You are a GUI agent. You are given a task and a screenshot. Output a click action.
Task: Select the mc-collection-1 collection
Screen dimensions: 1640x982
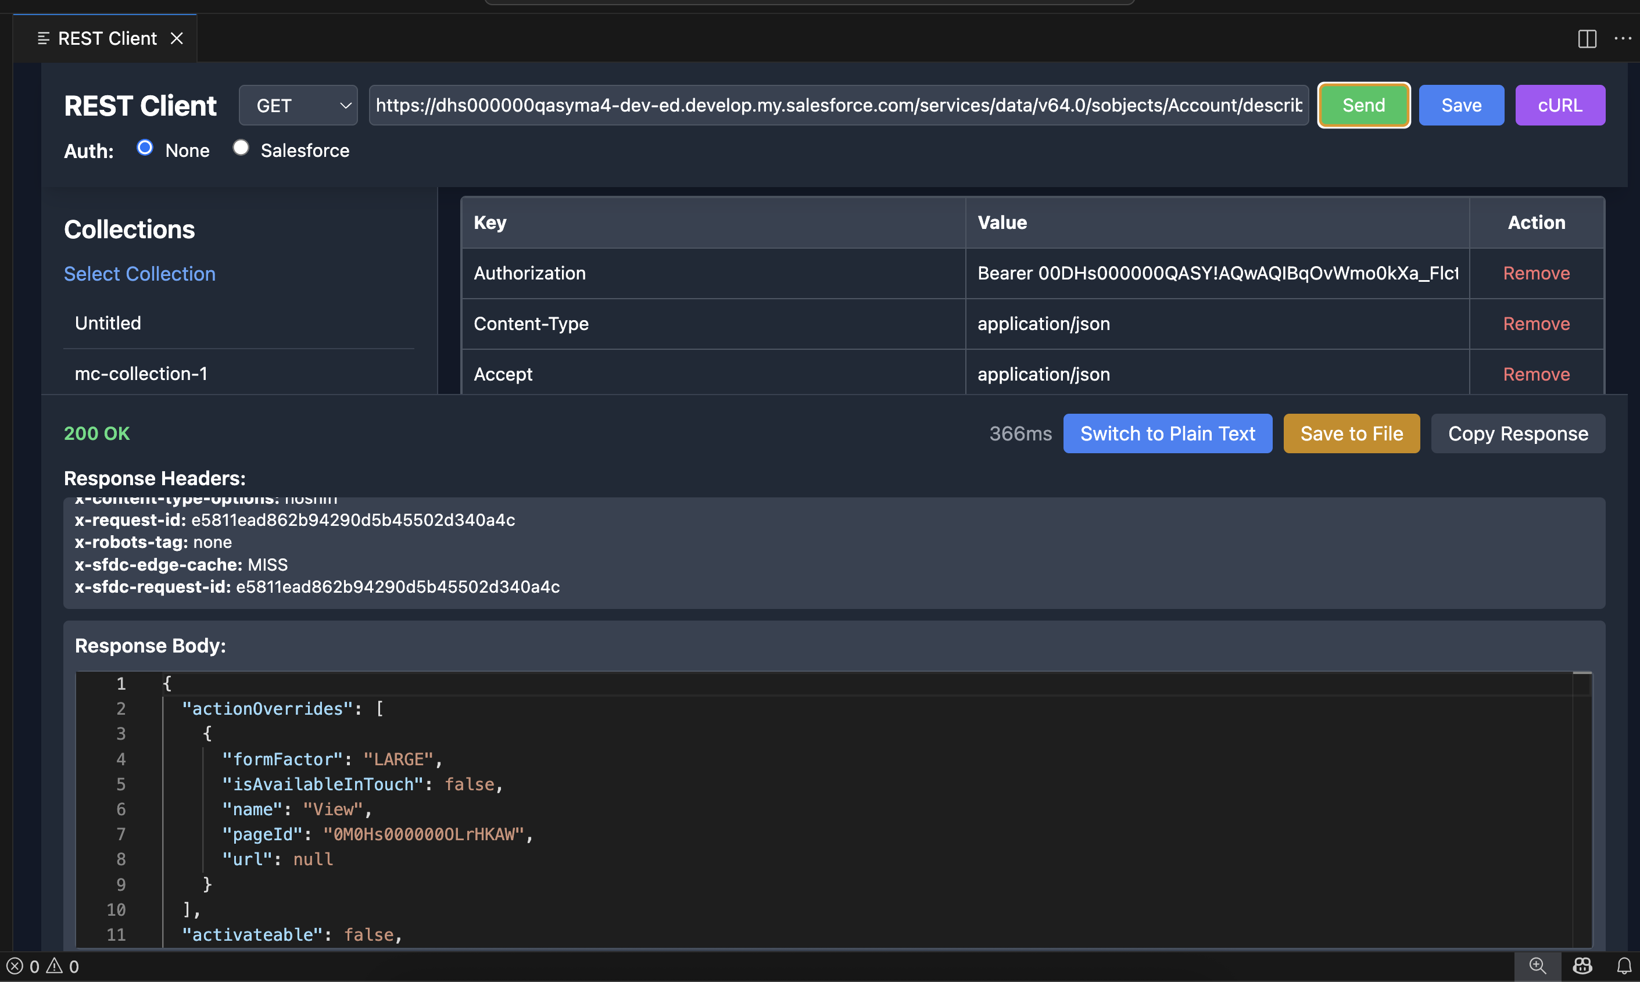point(141,374)
